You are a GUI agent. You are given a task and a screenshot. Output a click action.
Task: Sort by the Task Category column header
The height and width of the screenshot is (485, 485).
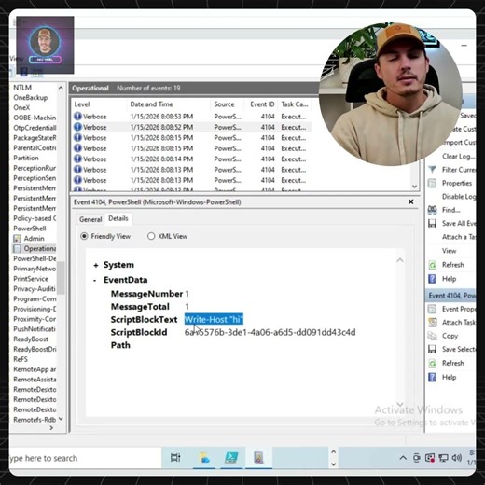point(295,104)
